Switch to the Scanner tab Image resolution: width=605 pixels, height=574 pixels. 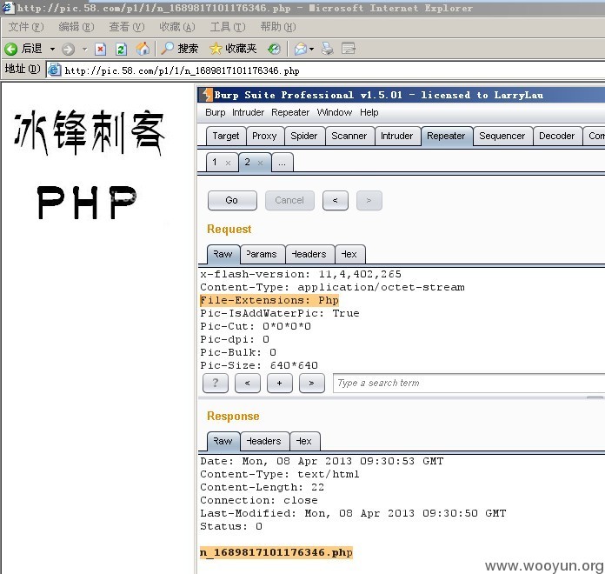click(x=349, y=136)
